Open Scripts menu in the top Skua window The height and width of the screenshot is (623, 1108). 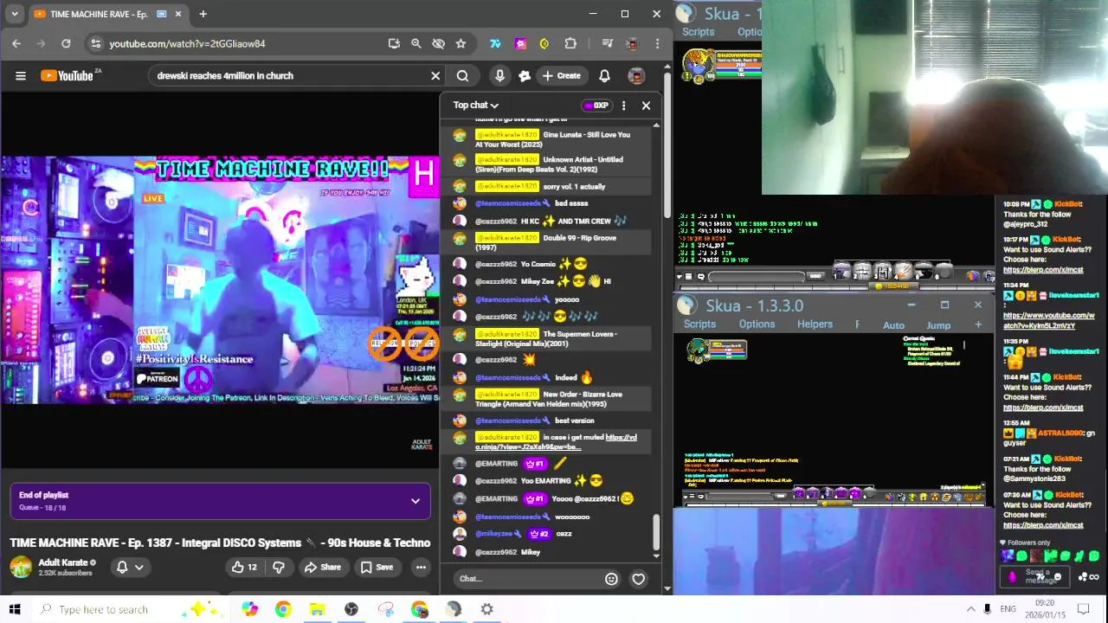(698, 32)
